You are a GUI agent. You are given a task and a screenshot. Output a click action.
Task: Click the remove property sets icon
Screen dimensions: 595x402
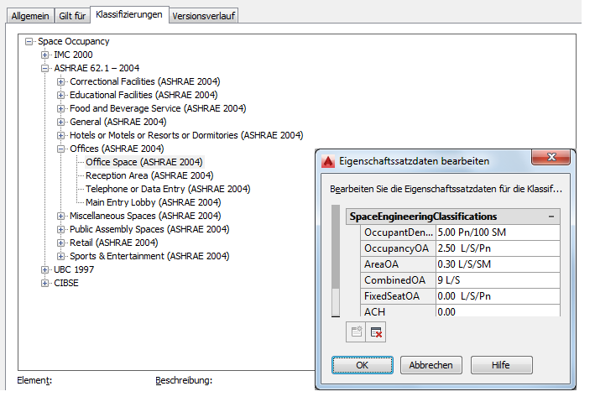[x=376, y=332]
